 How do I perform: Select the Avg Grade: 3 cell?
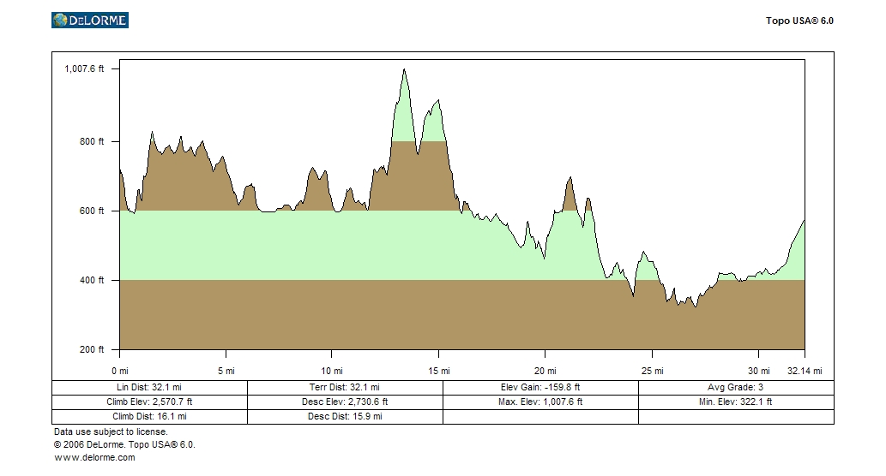click(736, 387)
